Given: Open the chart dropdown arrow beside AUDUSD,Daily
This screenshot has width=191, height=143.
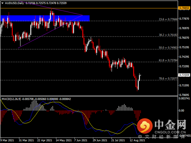Looking at the screenshot, I should (x=2, y=3).
